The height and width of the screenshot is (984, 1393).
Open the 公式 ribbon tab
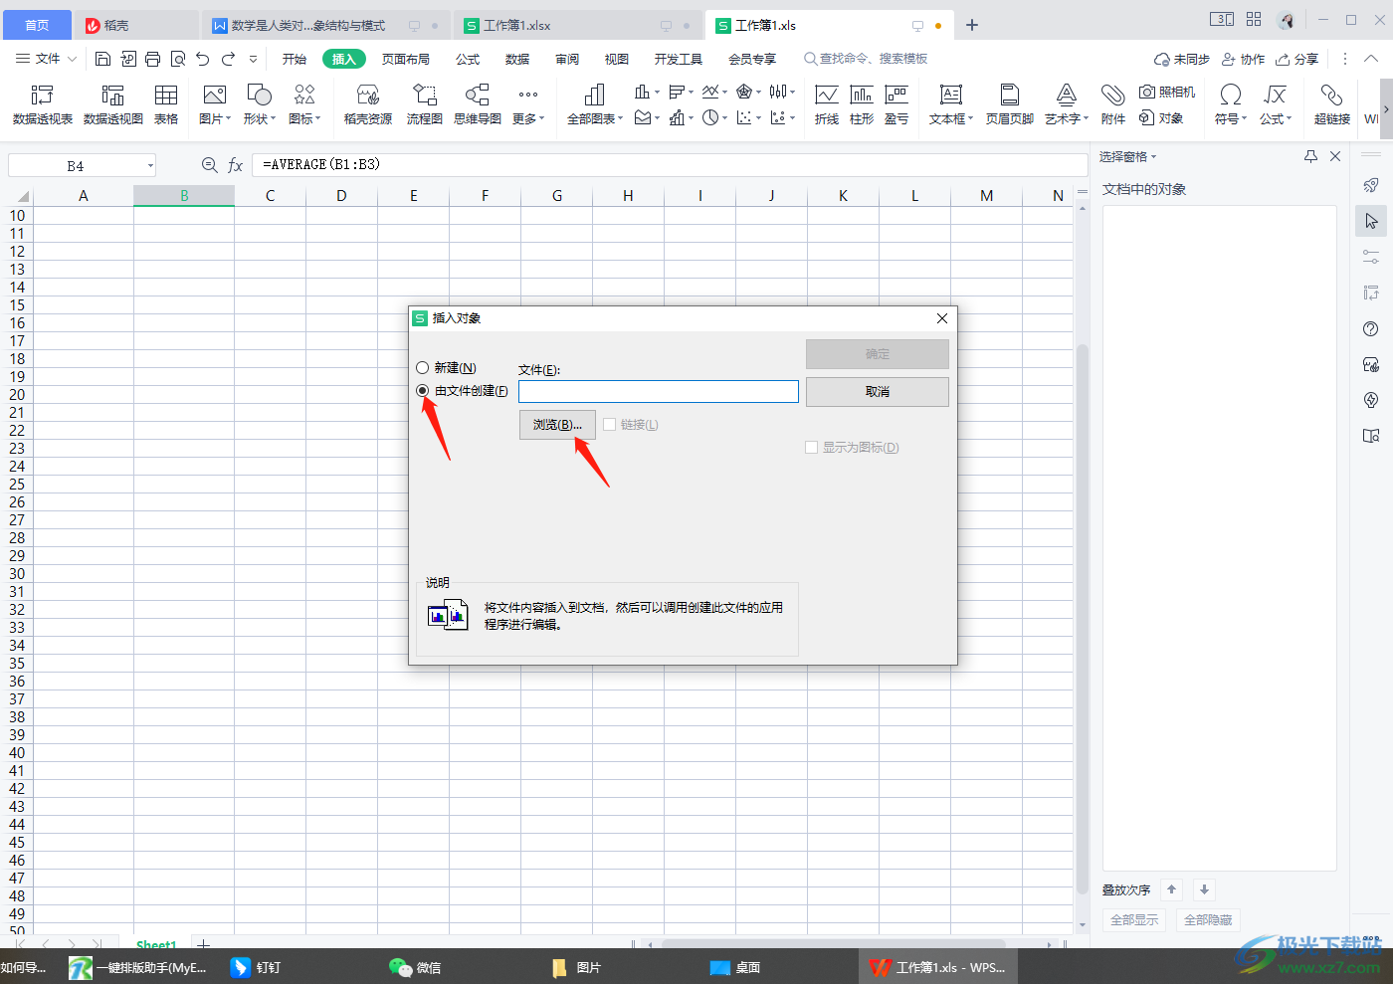coord(468,59)
